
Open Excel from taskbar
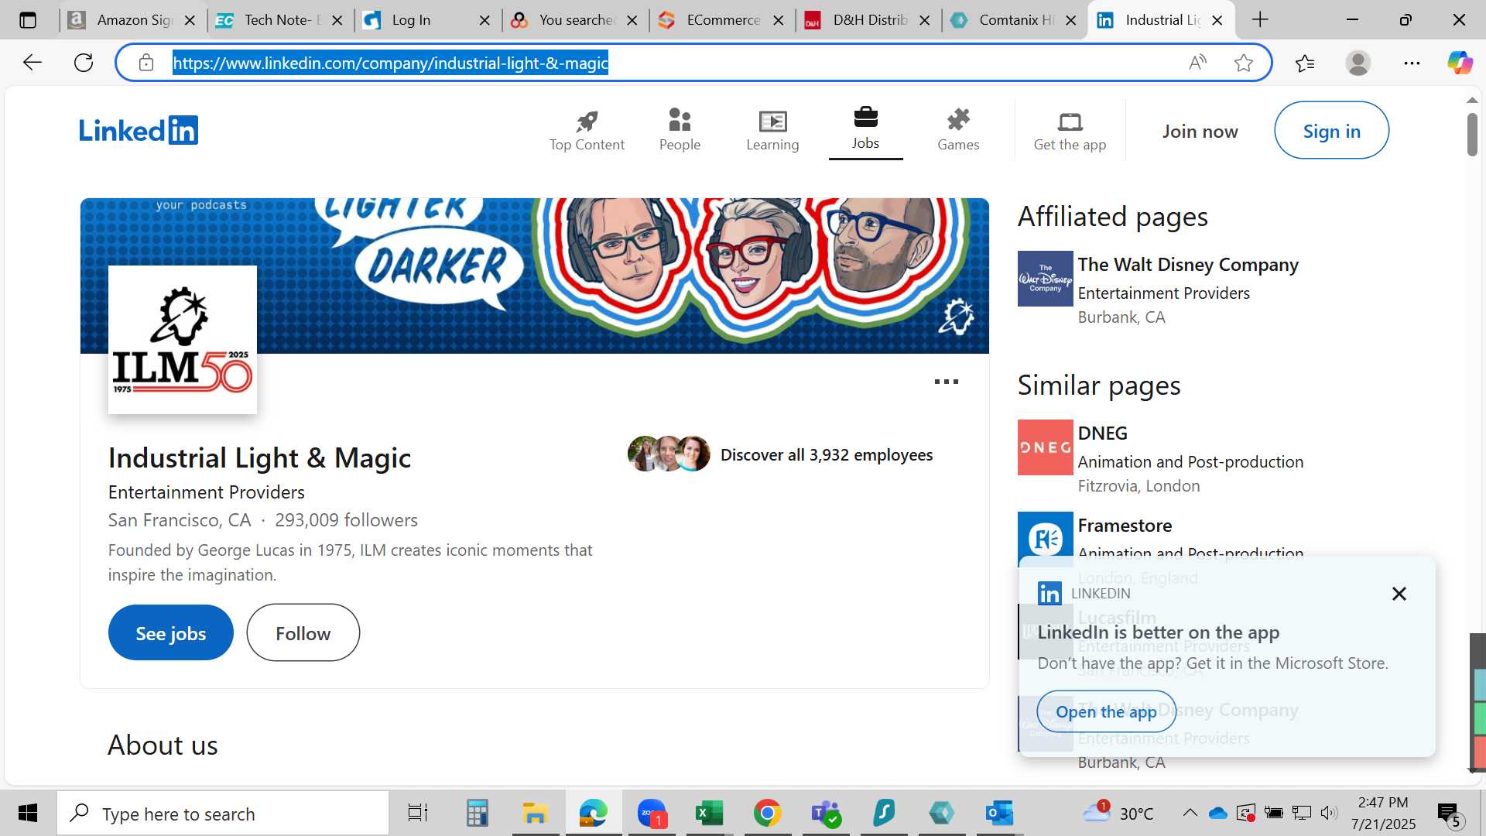coord(709,813)
